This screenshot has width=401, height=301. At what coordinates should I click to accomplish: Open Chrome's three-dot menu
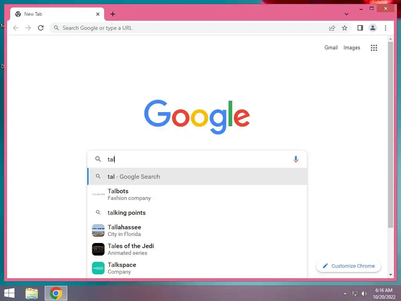(x=385, y=28)
